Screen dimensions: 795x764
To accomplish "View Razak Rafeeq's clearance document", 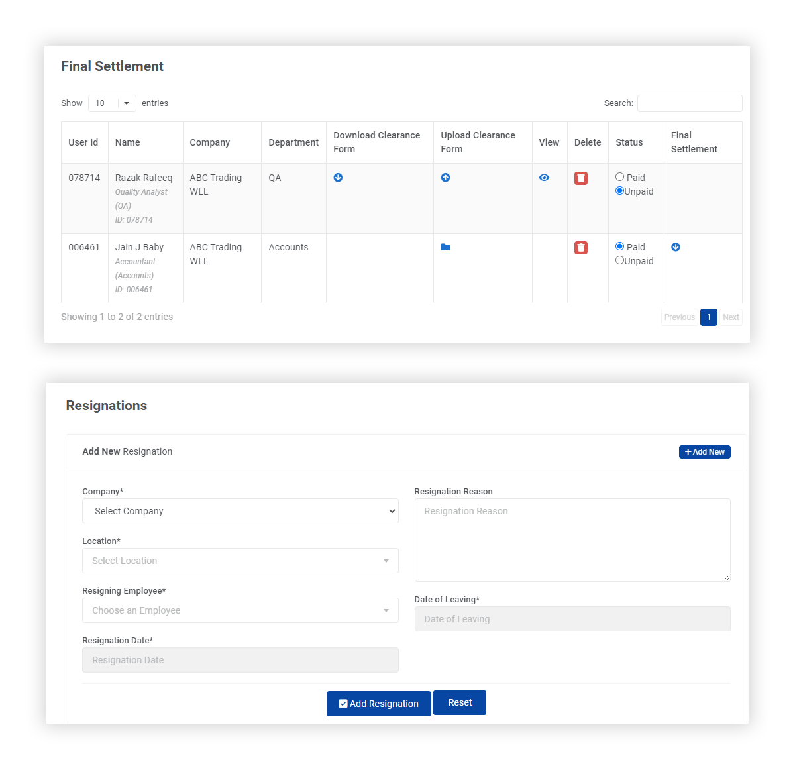I will pyautogui.click(x=544, y=178).
